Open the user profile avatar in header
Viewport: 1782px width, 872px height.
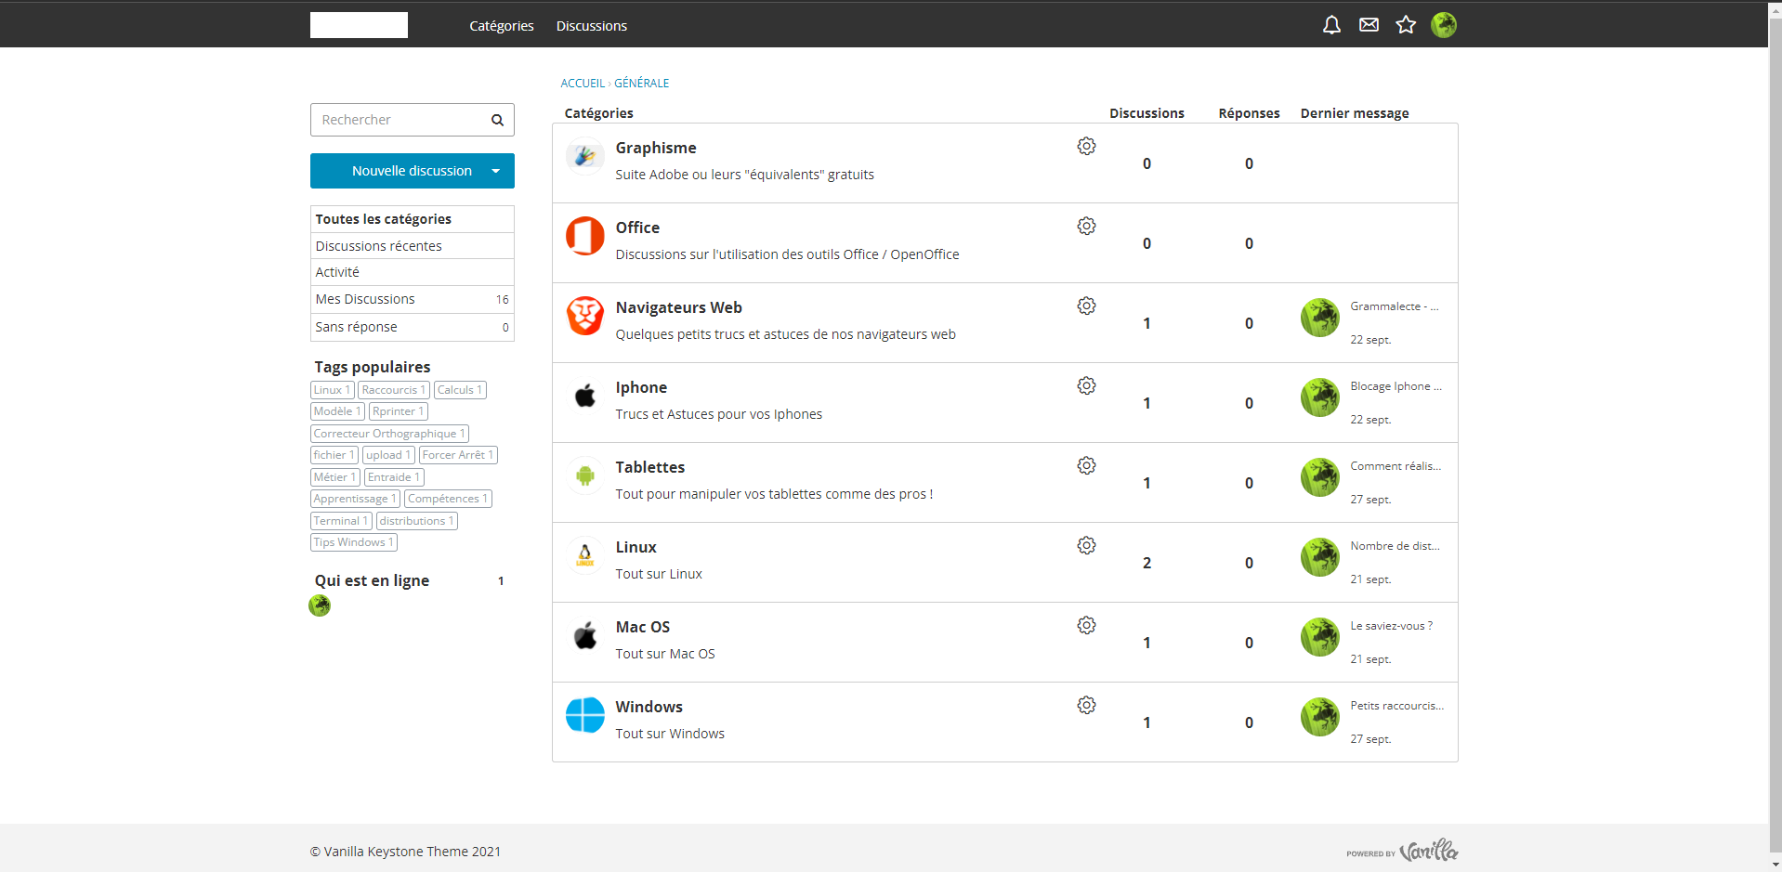coord(1443,25)
